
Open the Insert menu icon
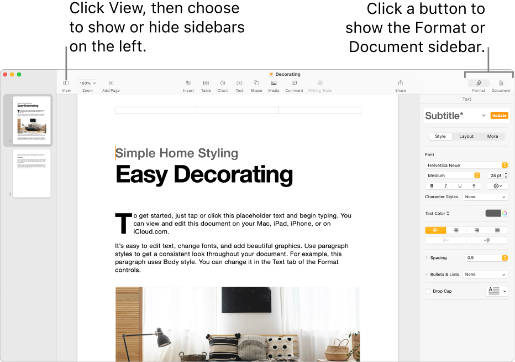pyautogui.click(x=188, y=84)
